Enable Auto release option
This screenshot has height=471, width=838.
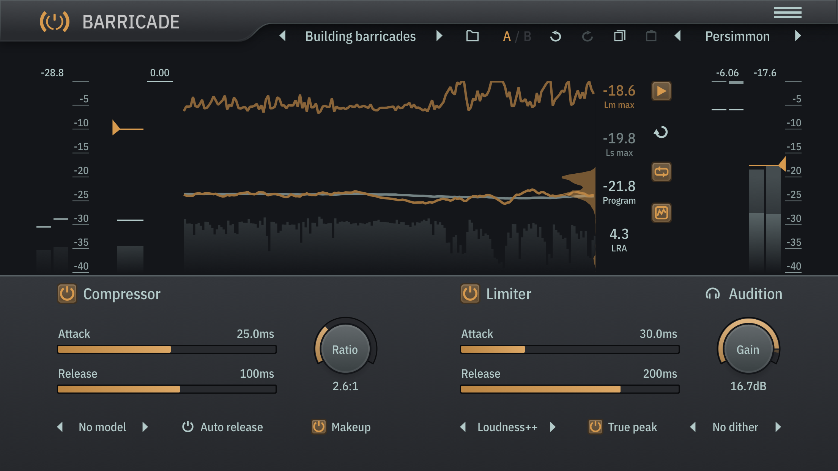(188, 427)
